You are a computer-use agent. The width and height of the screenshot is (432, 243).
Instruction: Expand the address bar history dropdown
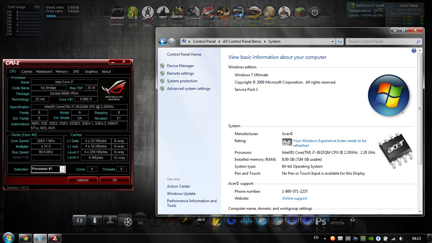[x=332, y=41]
